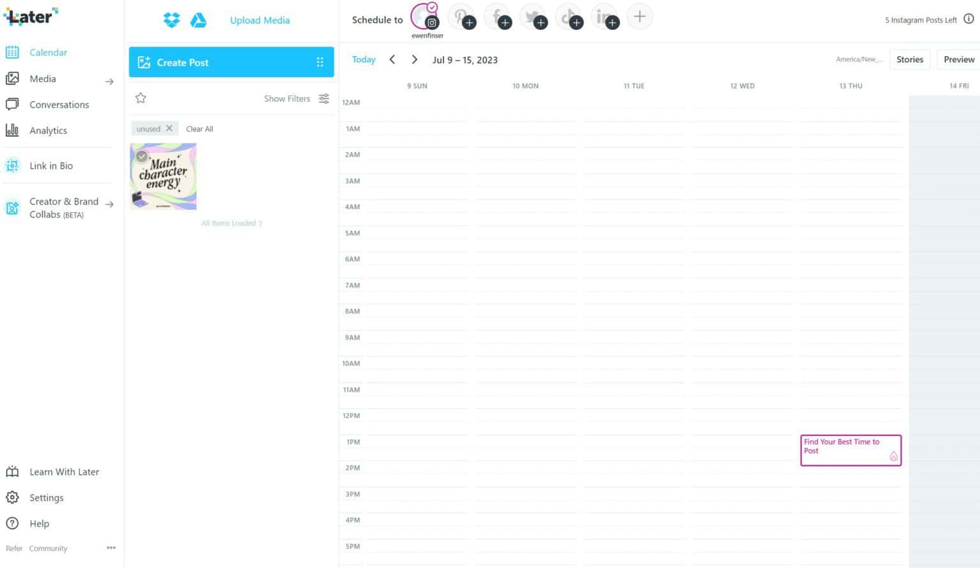
Task: Open the America/New timezone dropdown
Action: pos(859,59)
